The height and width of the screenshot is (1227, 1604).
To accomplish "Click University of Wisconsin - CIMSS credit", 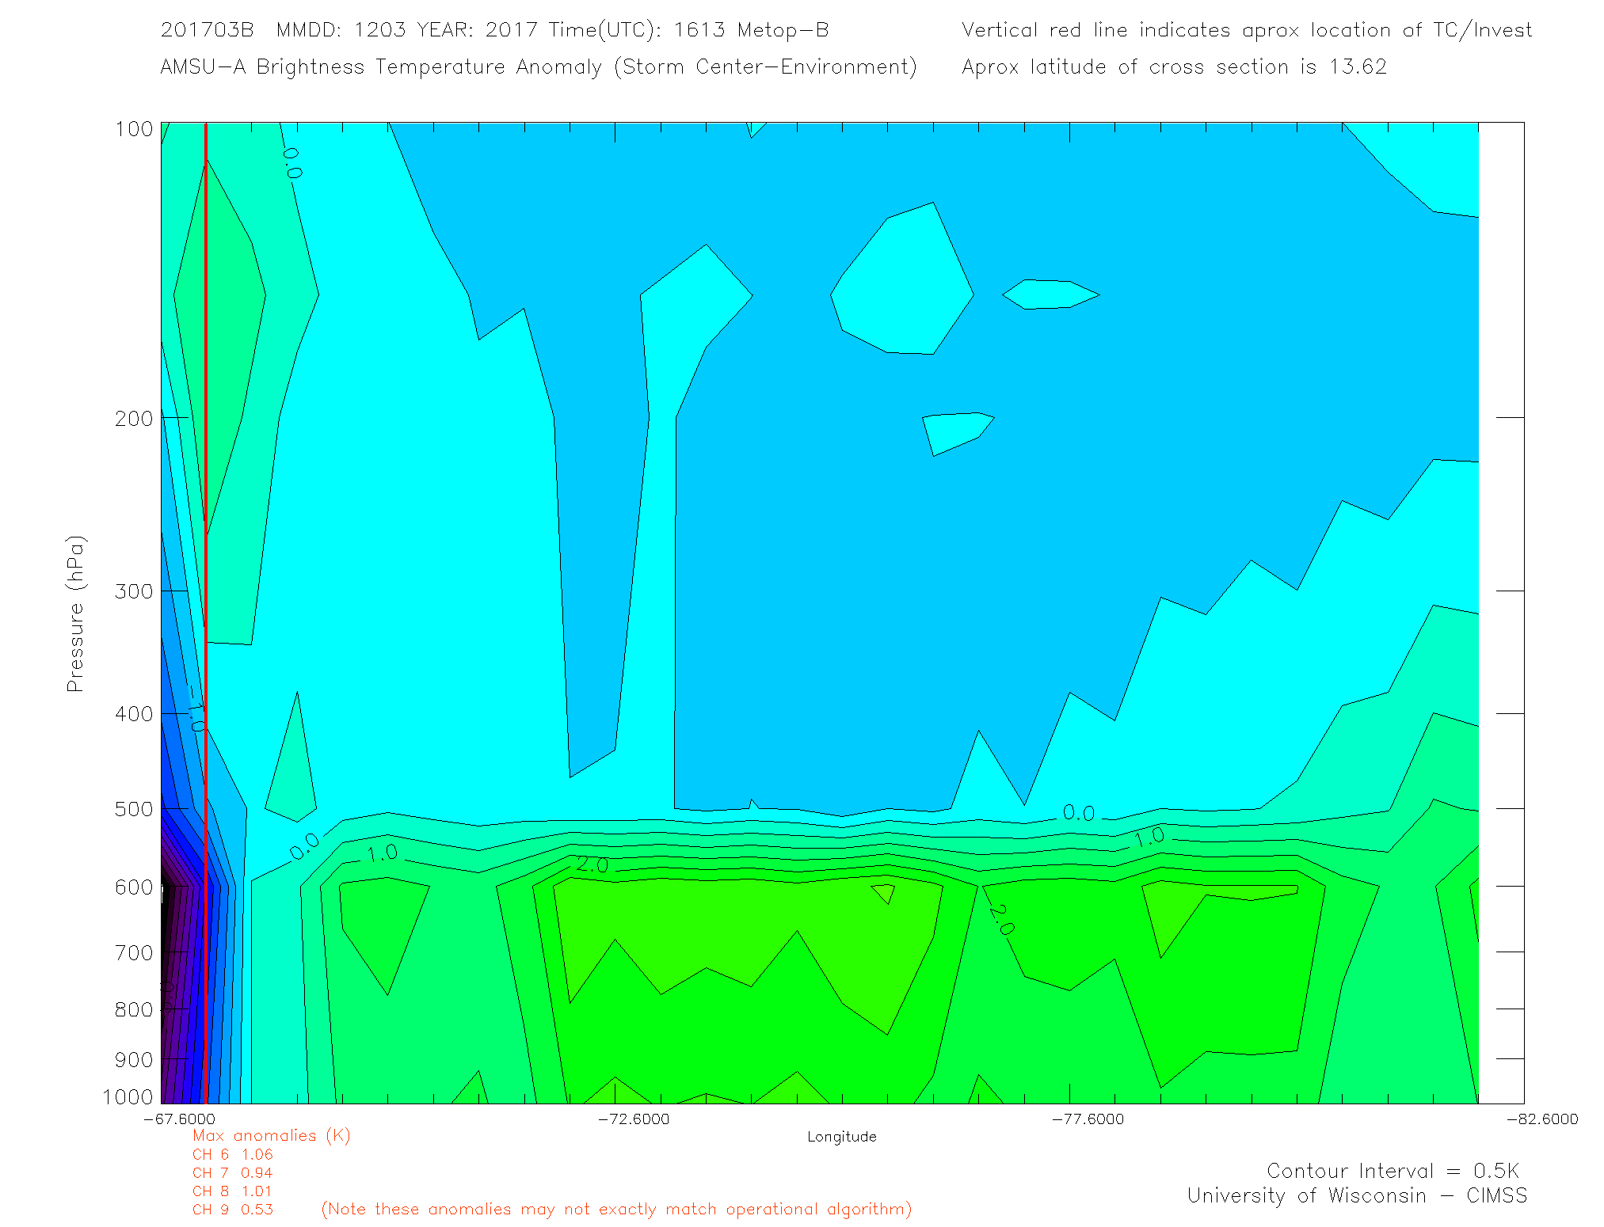I will click(x=1356, y=1196).
